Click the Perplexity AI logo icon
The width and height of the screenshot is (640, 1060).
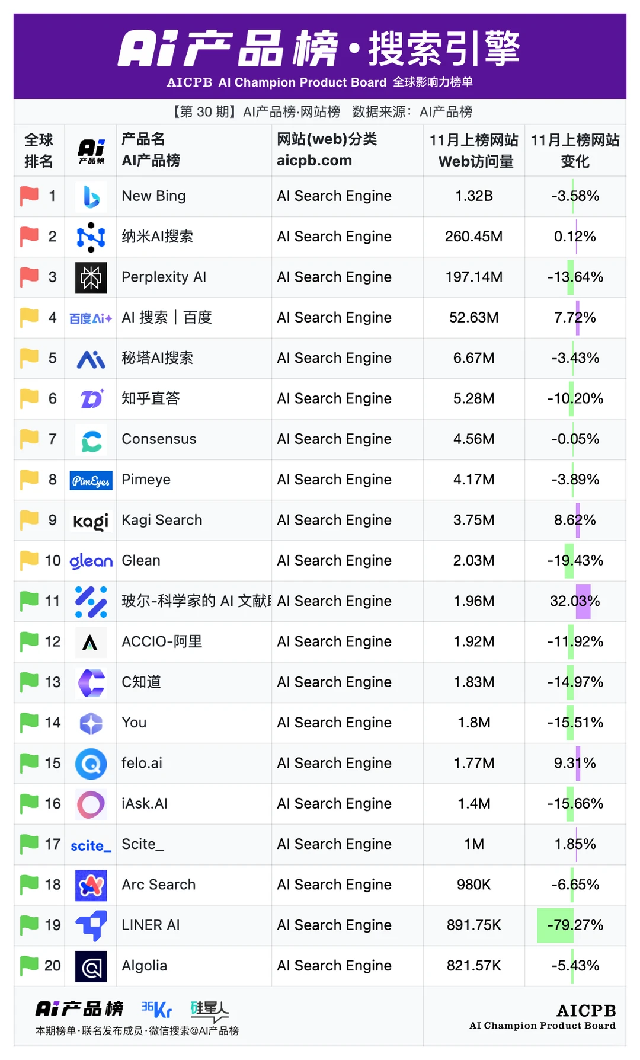[91, 277]
